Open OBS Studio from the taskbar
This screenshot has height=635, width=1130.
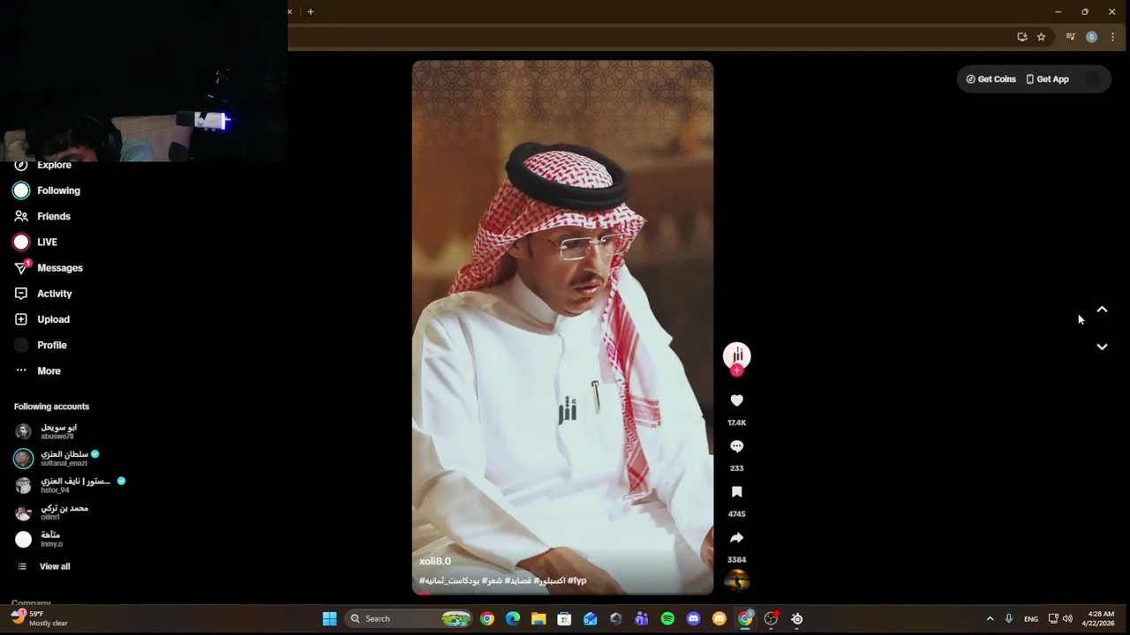[771, 619]
